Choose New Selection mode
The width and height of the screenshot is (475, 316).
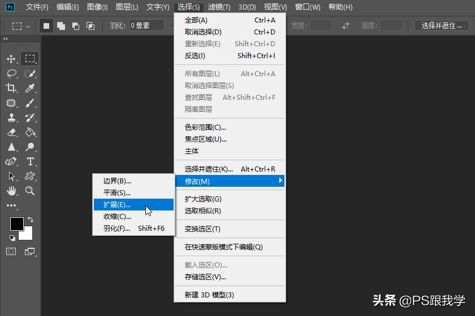tap(46, 26)
